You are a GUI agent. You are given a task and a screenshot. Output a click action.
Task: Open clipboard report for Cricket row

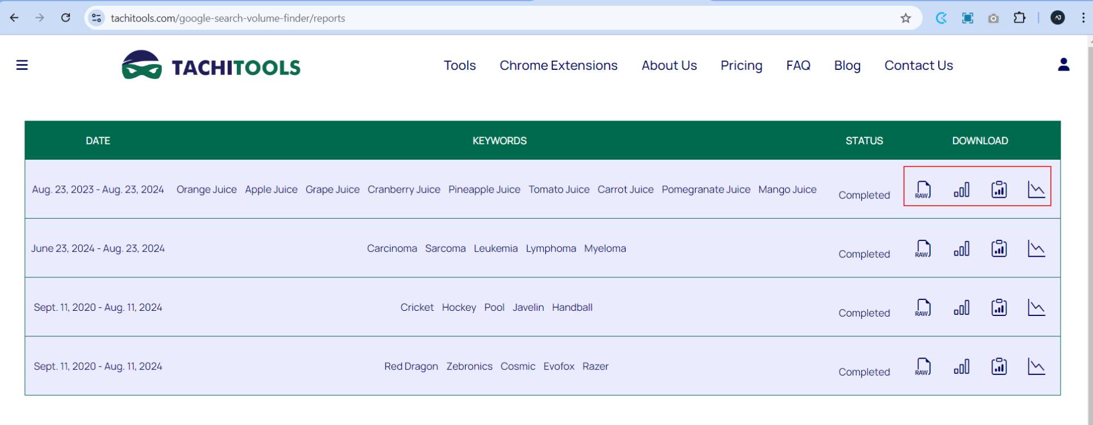click(999, 307)
